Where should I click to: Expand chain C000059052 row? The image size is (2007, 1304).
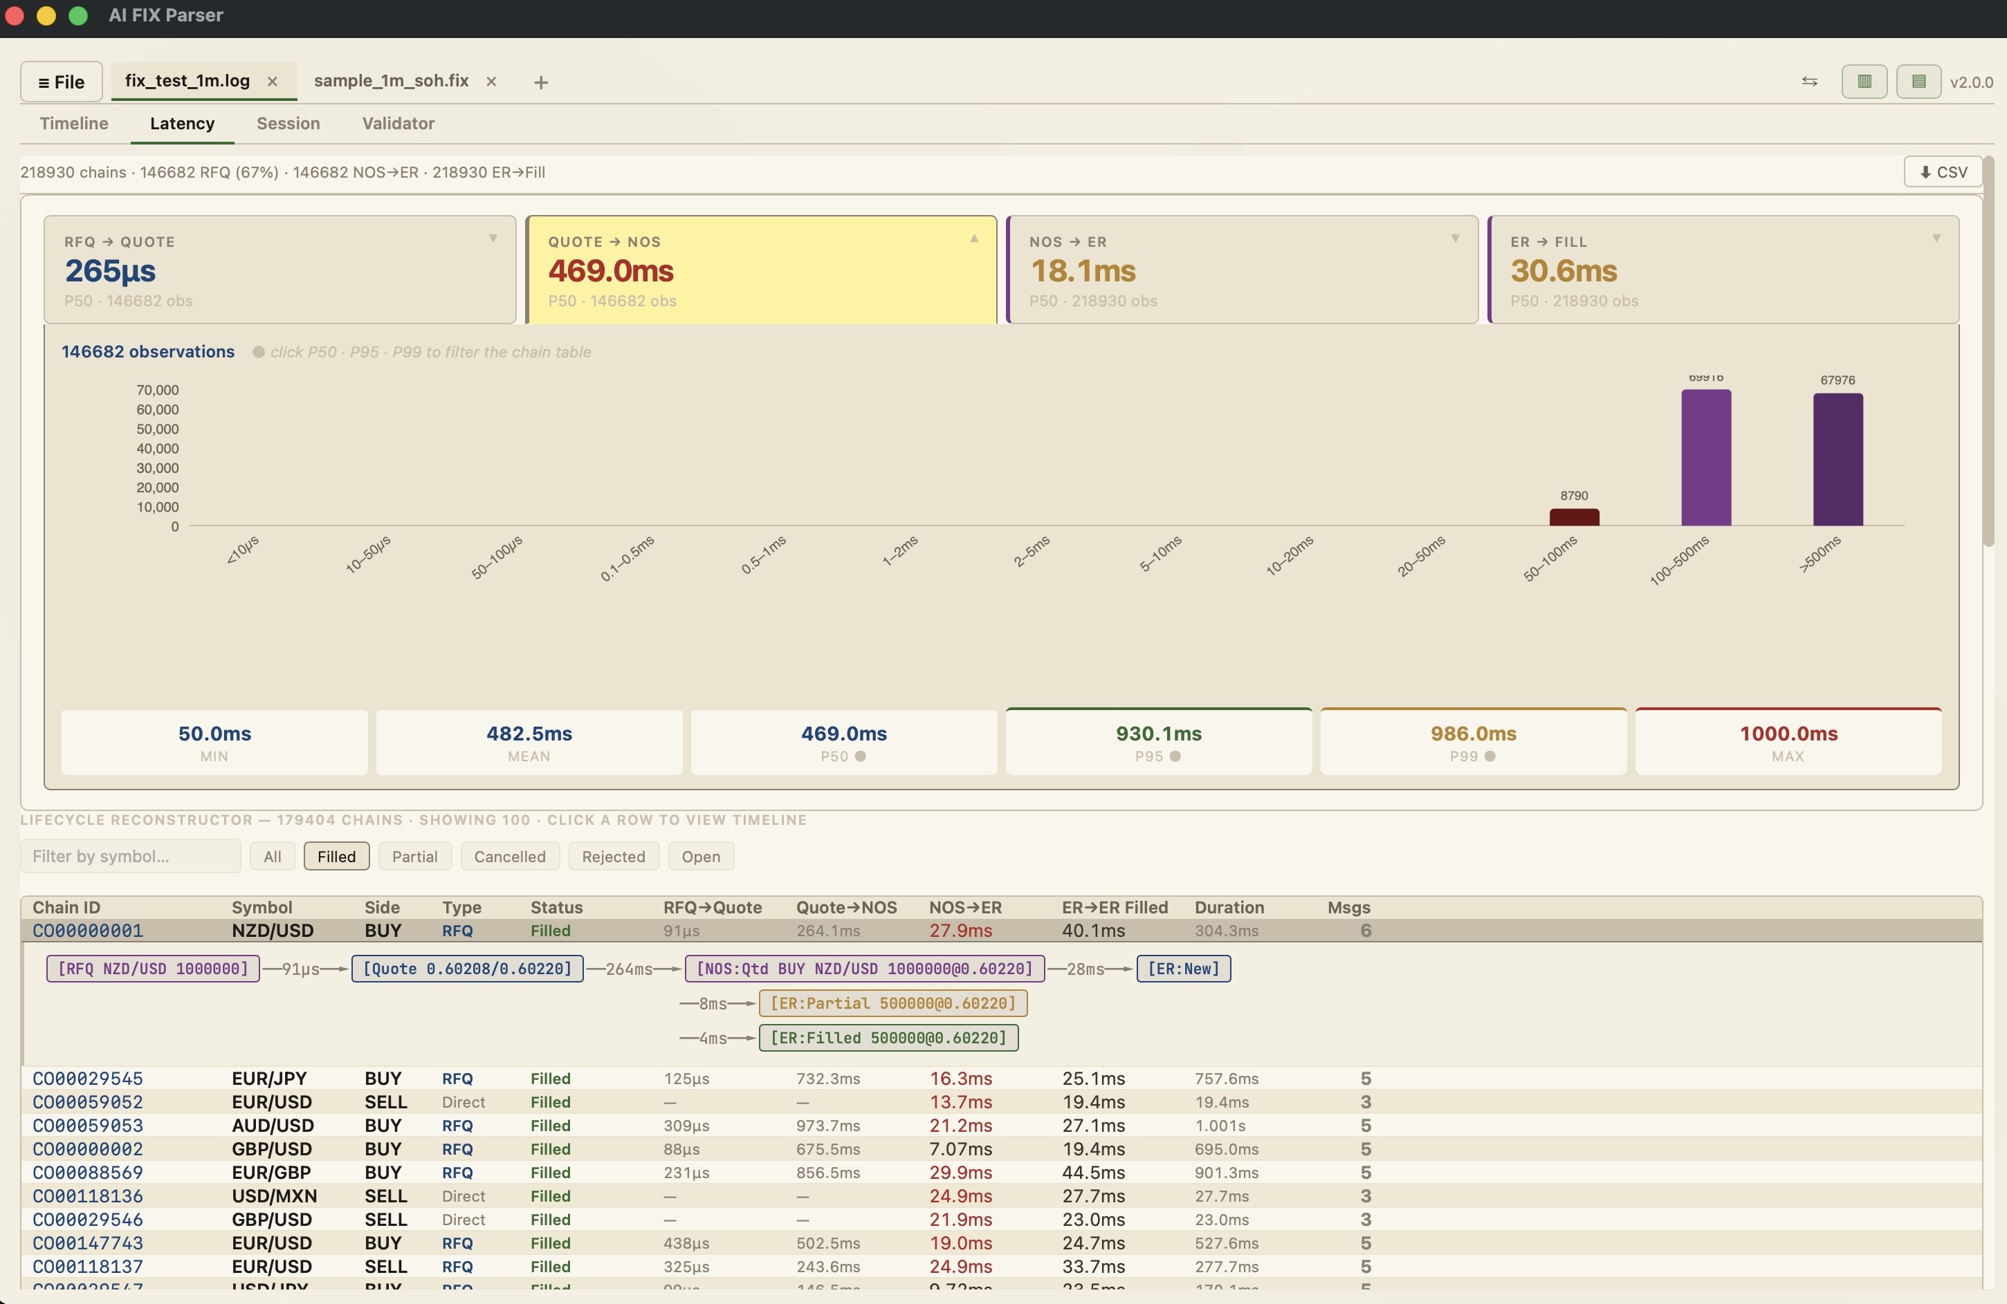click(x=1001, y=1101)
